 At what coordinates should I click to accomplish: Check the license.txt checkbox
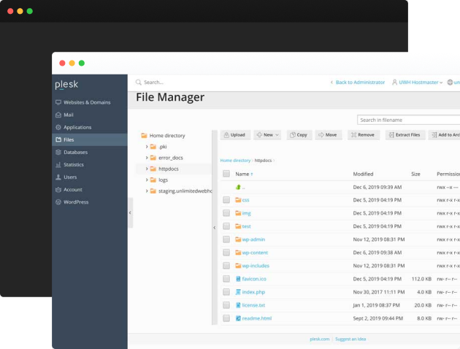pos(226,305)
